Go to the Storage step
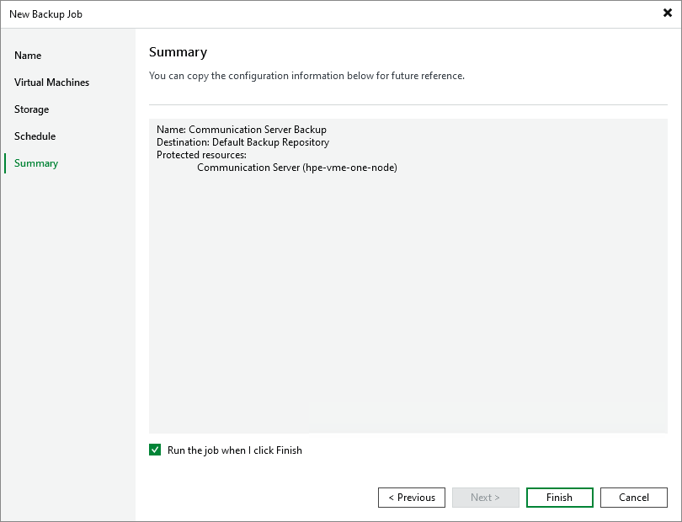Image resolution: width=682 pixels, height=522 pixels. (31, 109)
